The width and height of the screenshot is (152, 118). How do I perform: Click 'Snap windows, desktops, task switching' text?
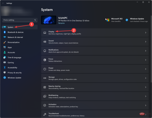point(62,97)
